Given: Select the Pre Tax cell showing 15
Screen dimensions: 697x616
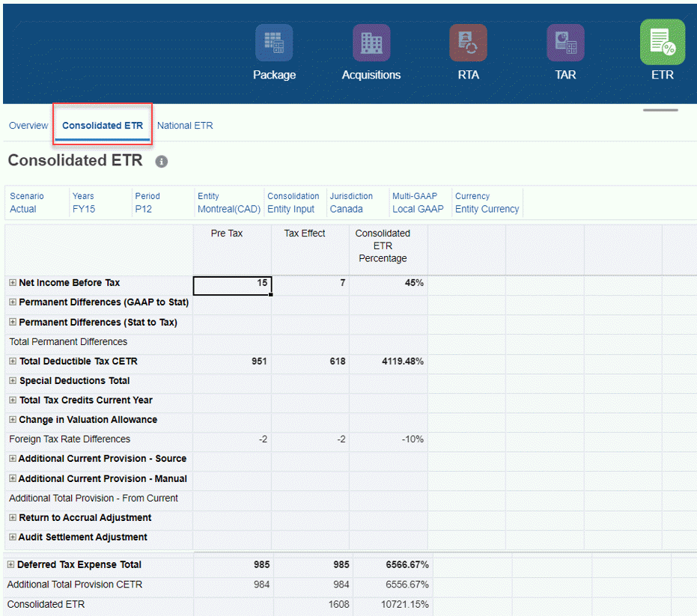Looking at the screenshot, I should (x=232, y=286).
